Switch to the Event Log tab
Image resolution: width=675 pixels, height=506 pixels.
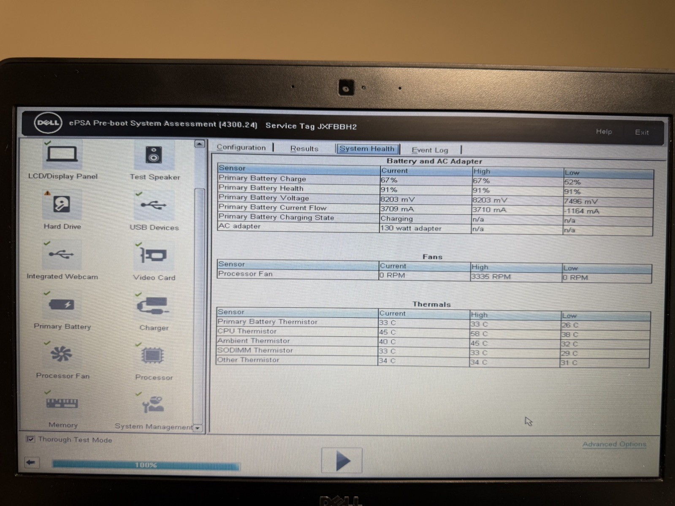430,150
